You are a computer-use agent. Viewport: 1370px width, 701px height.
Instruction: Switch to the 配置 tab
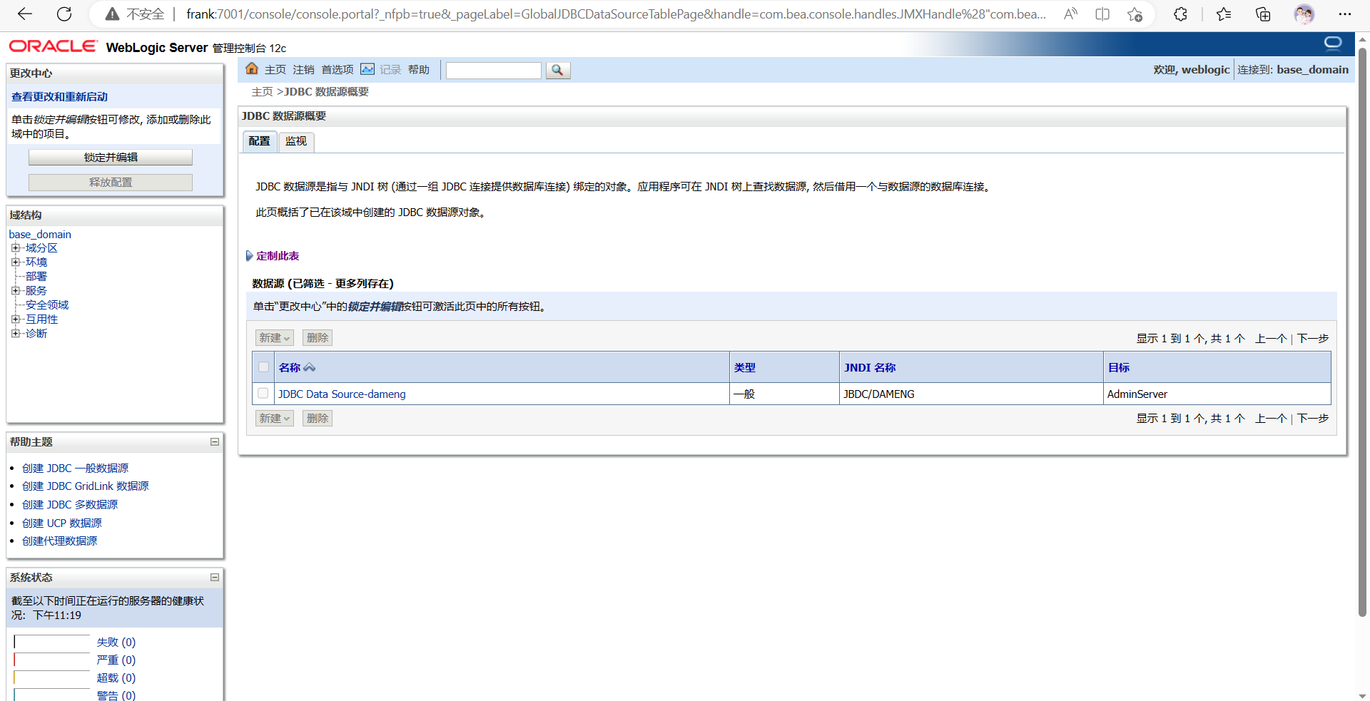pos(259,141)
